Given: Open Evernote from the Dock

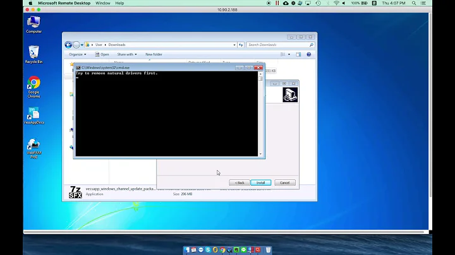Looking at the screenshot, I should pyautogui.click(x=236, y=250).
